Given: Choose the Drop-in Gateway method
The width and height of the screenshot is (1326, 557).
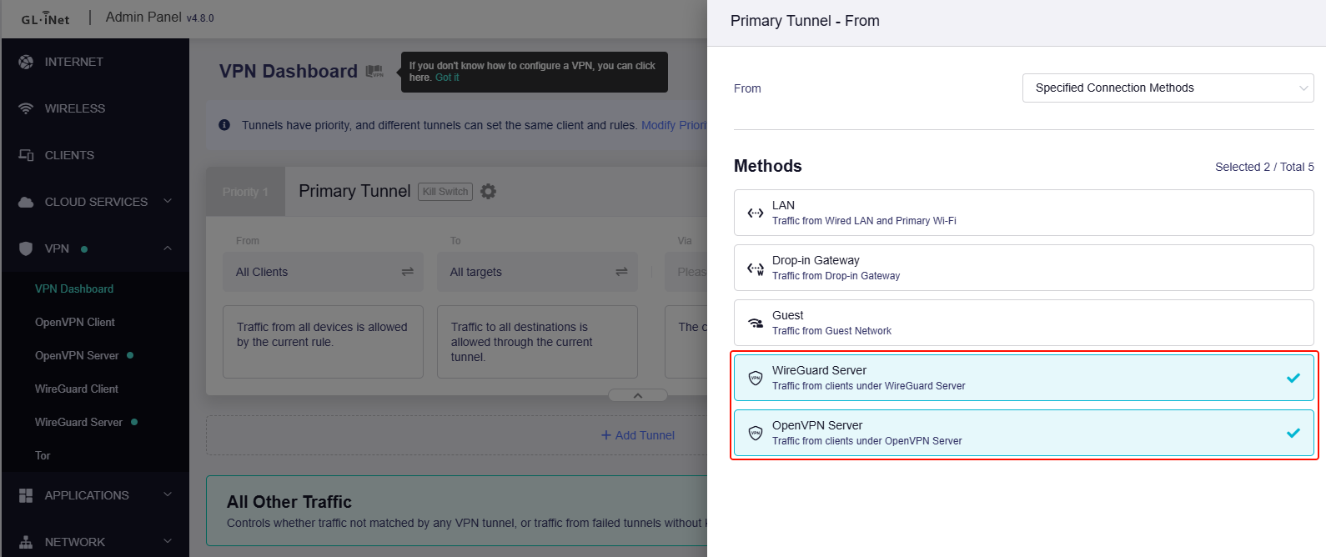Looking at the screenshot, I should [1023, 268].
